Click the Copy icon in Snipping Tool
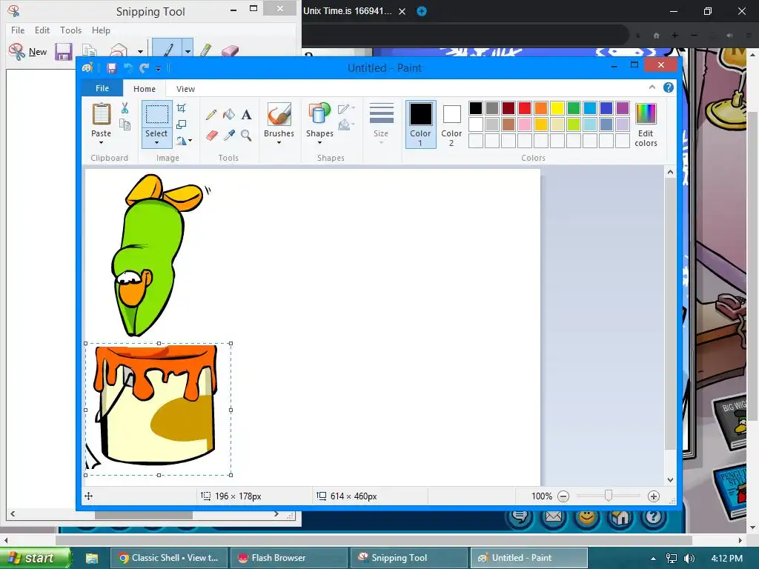 point(90,51)
